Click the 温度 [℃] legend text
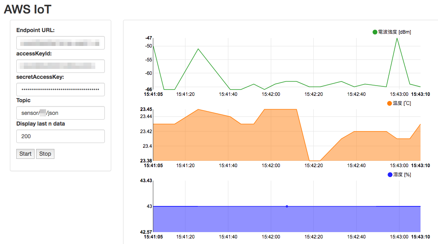This screenshot has width=438, height=244. tap(402, 103)
